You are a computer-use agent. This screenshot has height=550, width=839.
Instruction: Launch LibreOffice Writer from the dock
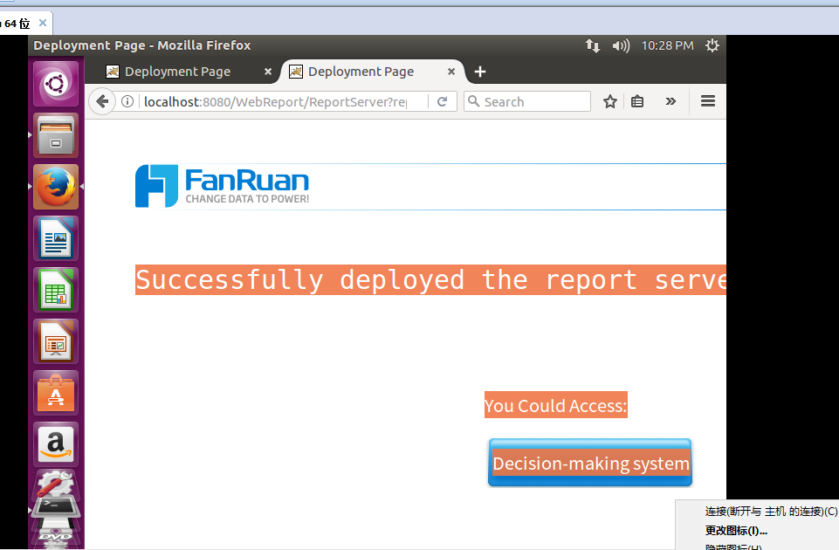pos(56,238)
